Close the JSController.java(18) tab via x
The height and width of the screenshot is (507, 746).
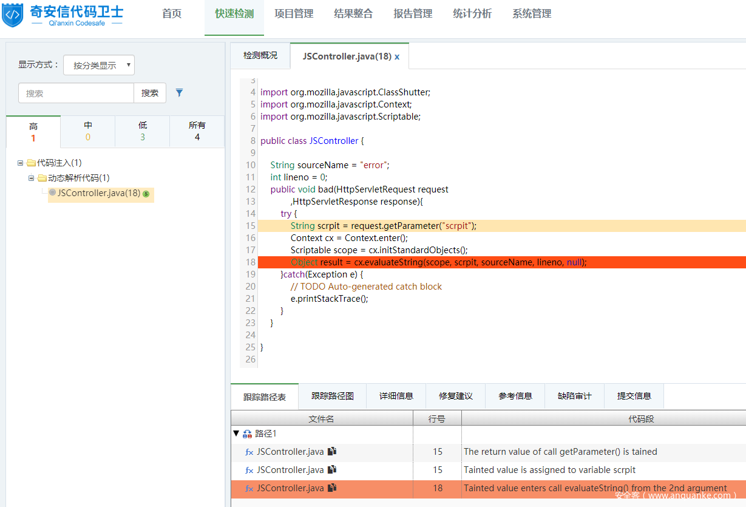(397, 56)
